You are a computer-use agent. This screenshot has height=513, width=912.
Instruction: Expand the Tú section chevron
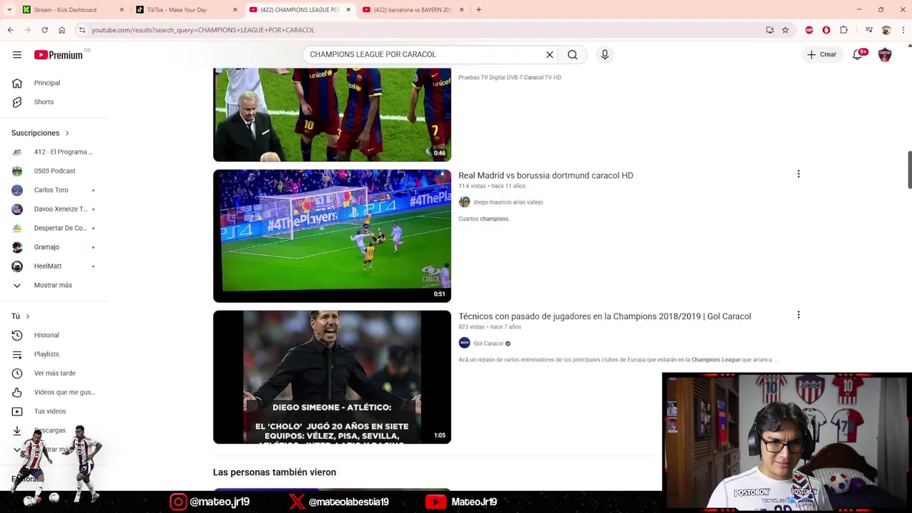tap(28, 316)
